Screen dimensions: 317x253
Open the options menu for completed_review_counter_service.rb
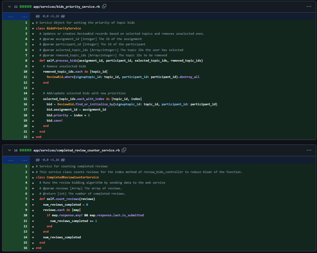308,150
